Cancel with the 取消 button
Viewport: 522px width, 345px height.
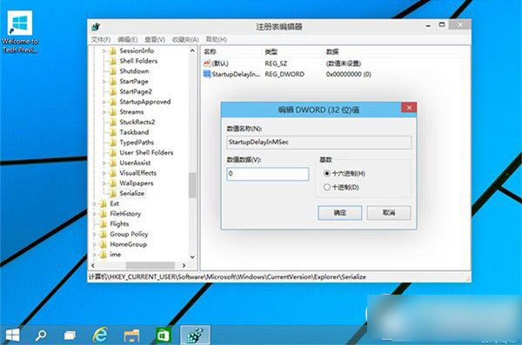click(389, 213)
